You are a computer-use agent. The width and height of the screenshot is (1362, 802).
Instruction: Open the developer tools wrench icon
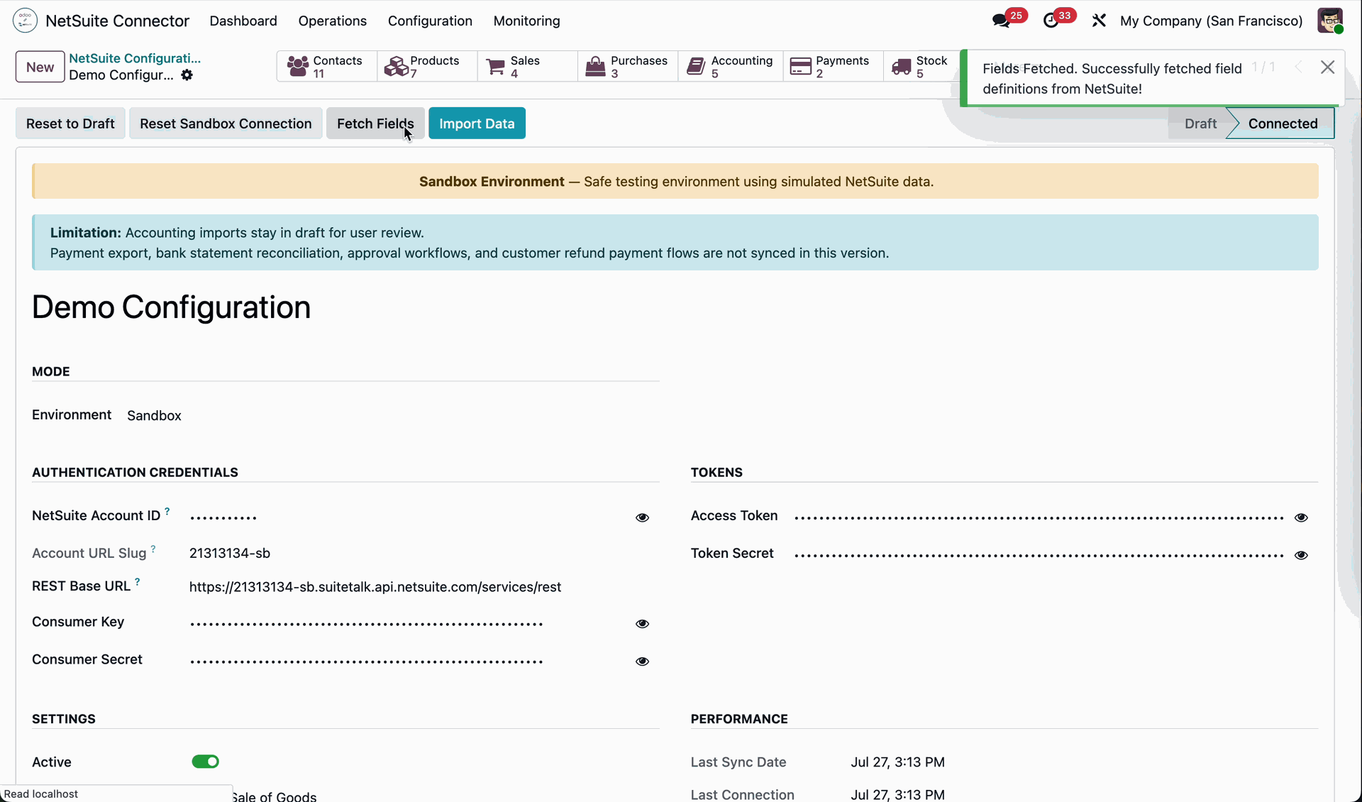point(1099,21)
